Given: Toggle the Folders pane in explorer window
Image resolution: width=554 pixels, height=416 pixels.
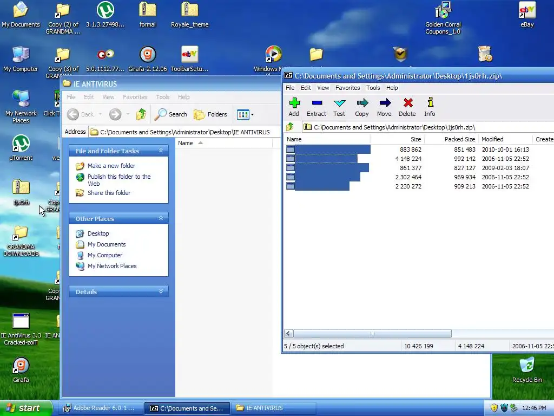Looking at the screenshot, I should (210, 114).
